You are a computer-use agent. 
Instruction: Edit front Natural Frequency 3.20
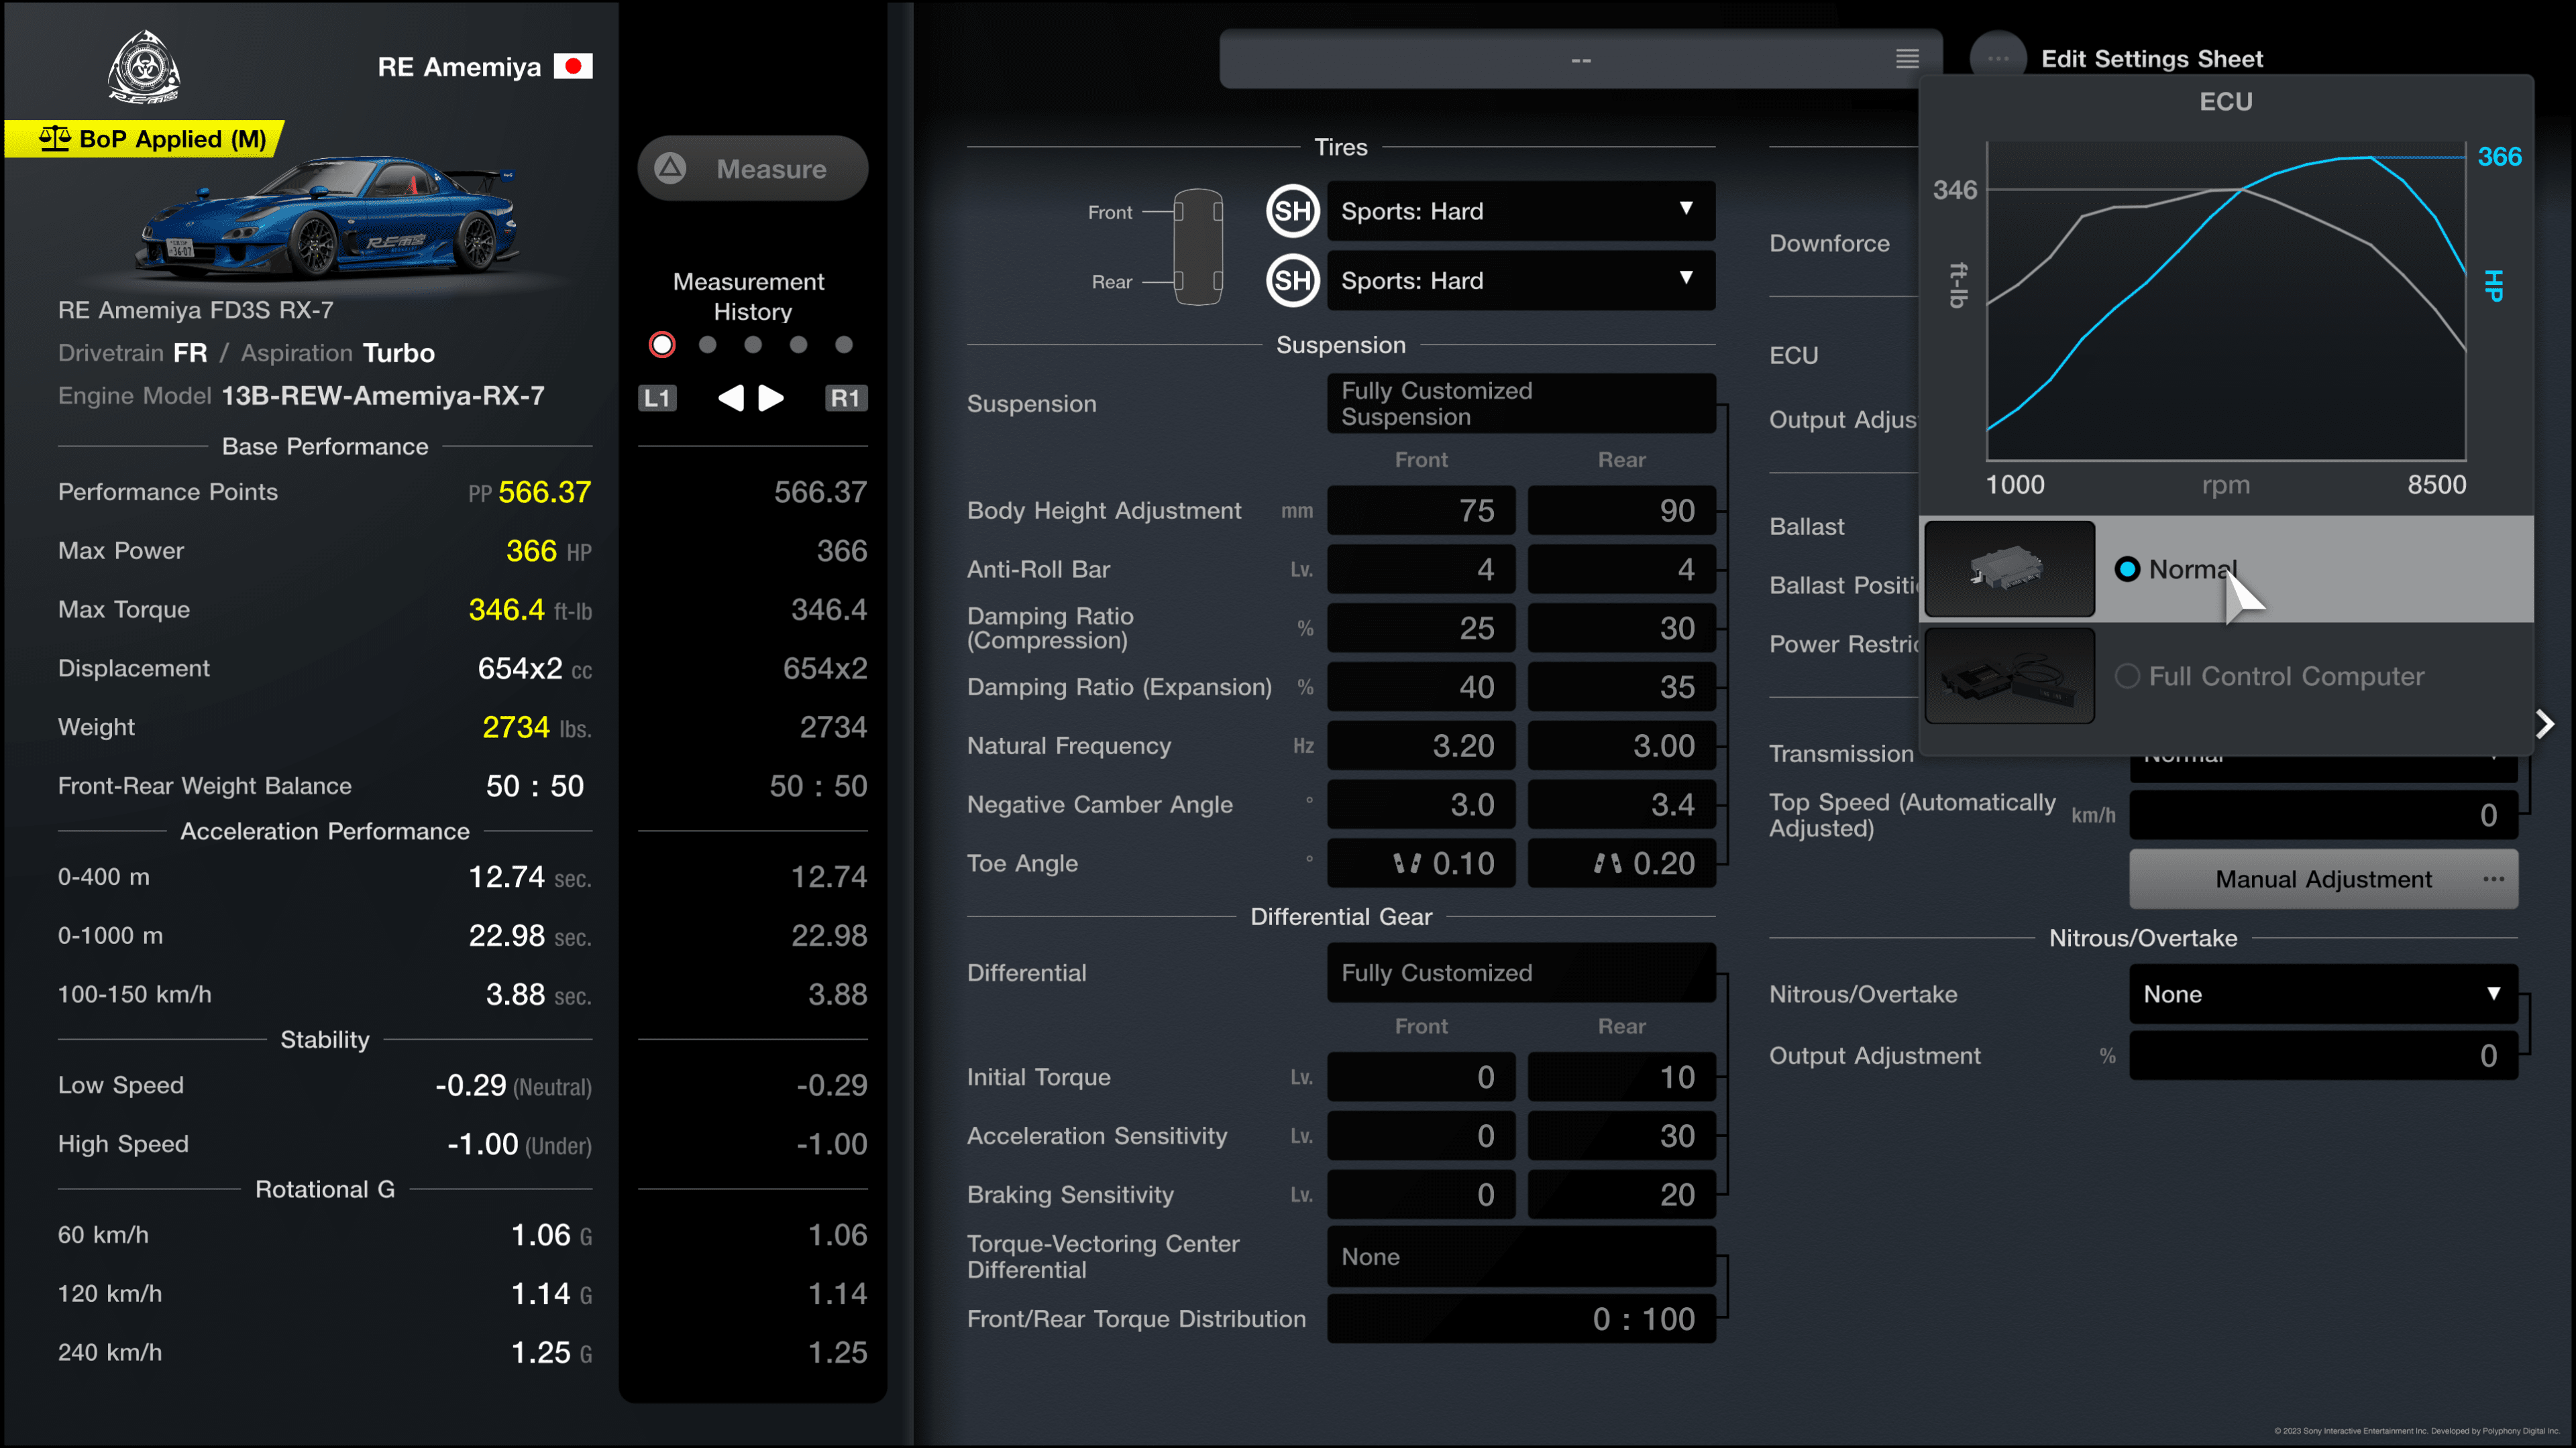pyautogui.click(x=1420, y=745)
